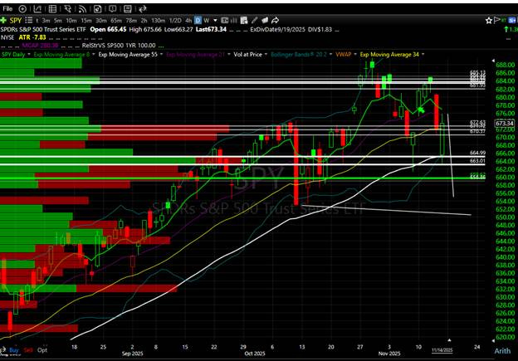The width and height of the screenshot is (518, 361).
Task: Click the layout icon next to RSS icon
Action: [x=97, y=9]
